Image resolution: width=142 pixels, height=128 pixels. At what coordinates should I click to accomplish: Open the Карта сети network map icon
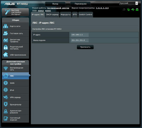6,26
